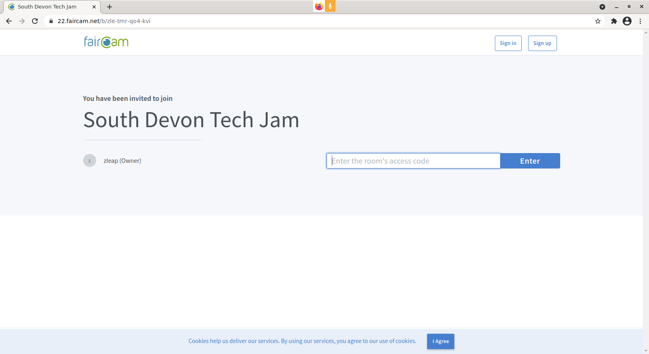Minimize the browser window
This screenshot has width=649, height=354.
(617, 7)
